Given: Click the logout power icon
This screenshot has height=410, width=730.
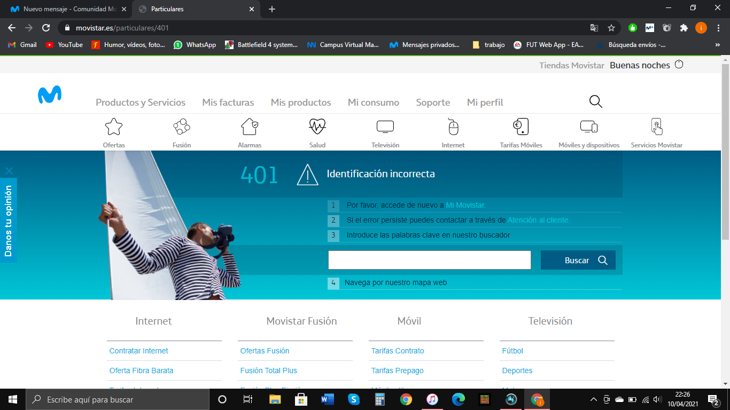Looking at the screenshot, I should [679, 65].
